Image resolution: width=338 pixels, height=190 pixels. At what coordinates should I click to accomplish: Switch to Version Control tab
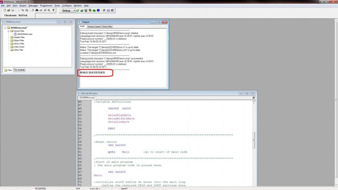coord(94,26)
